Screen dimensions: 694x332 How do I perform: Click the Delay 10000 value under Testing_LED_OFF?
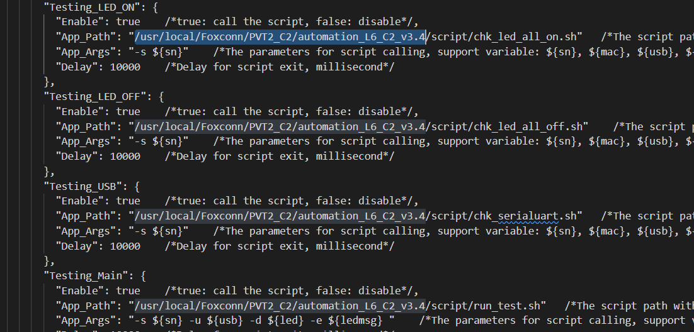[x=125, y=156]
